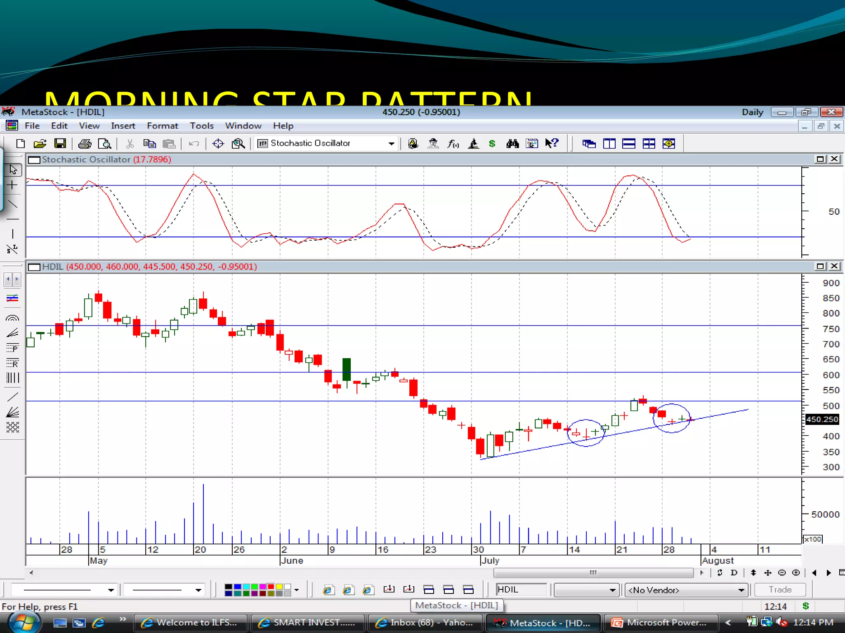The image size is (845, 633).
Task: Click the Open file folder icon
Action: [x=40, y=143]
